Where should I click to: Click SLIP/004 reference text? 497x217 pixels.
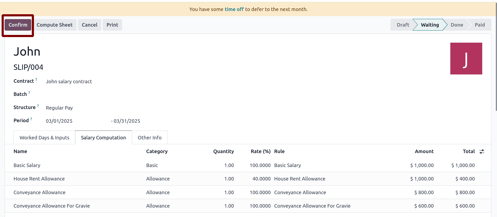[x=28, y=67]
